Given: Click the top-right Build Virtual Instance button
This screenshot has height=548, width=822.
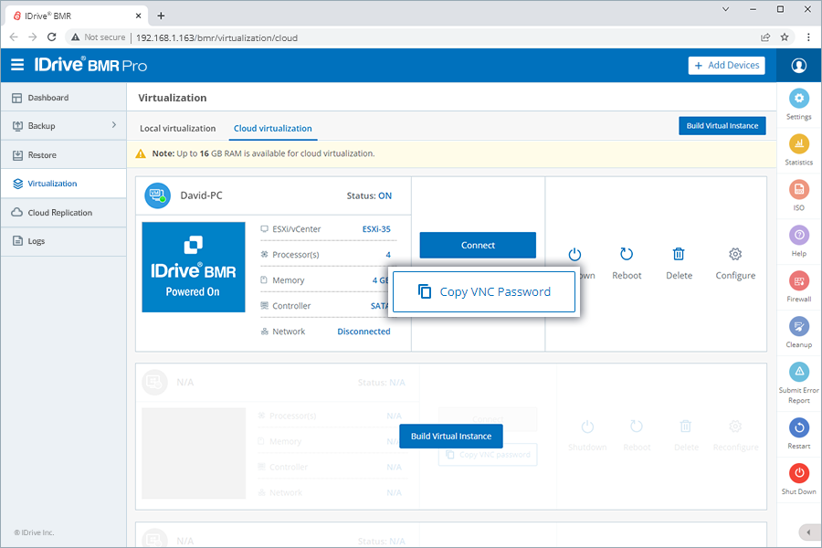Looking at the screenshot, I should coord(722,126).
